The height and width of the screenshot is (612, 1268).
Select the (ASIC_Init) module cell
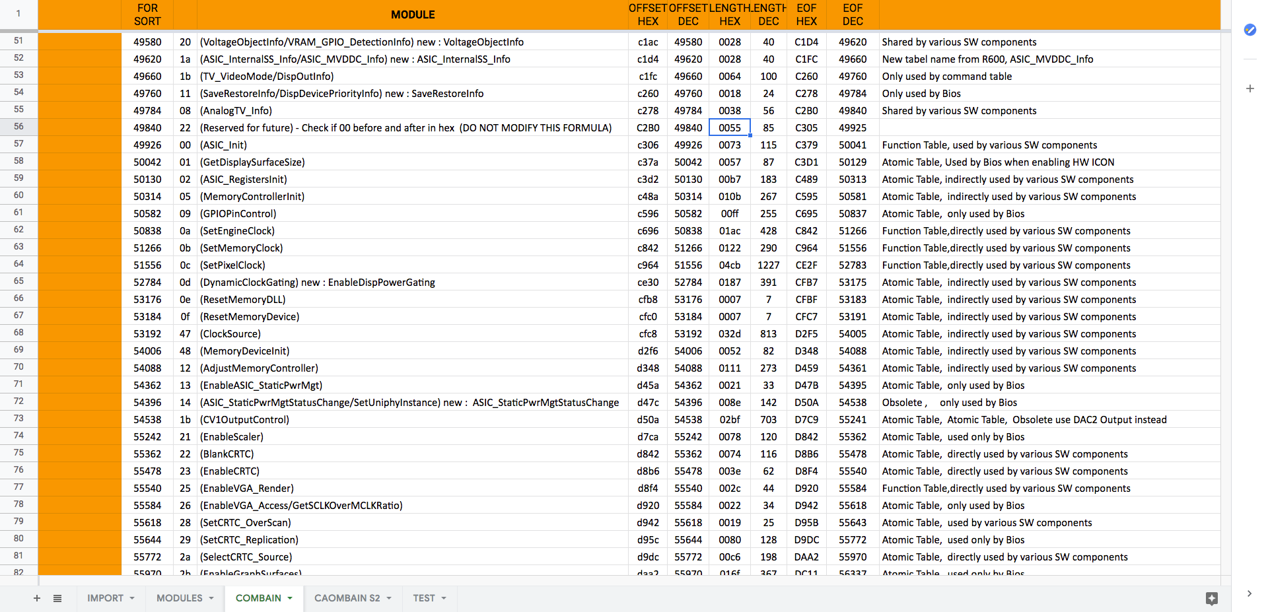pyautogui.click(x=413, y=145)
